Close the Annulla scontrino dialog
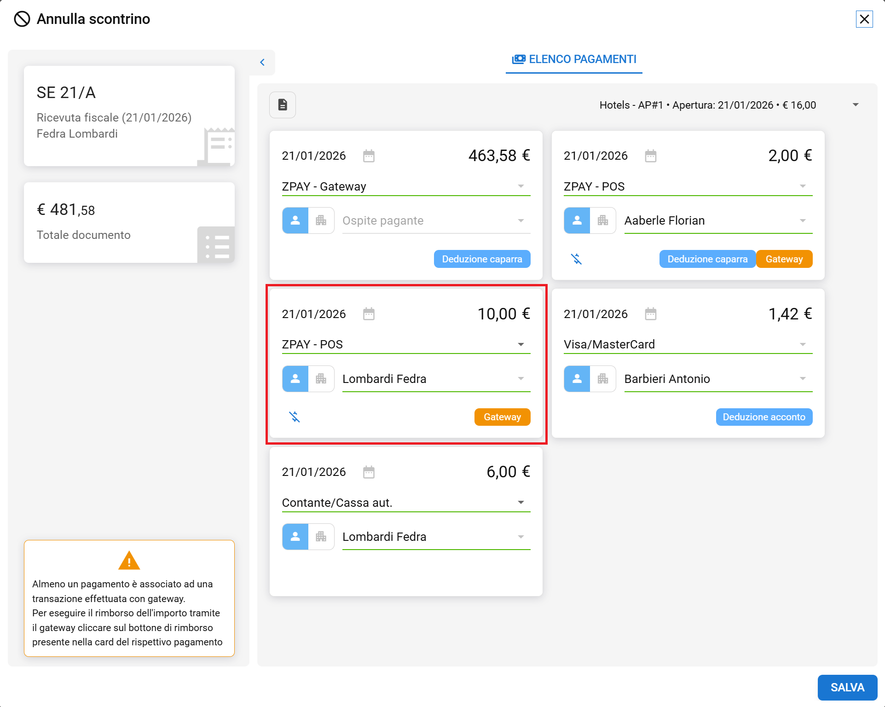This screenshot has width=885, height=707. click(864, 19)
